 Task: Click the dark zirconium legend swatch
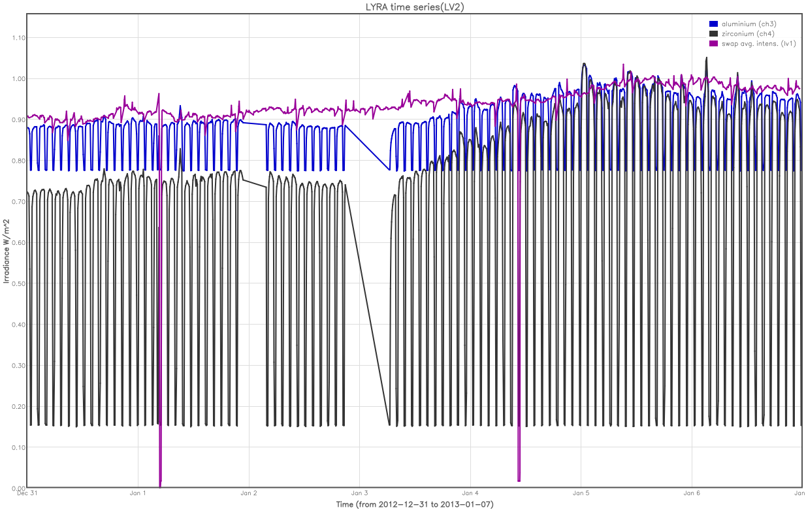coord(713,34)
